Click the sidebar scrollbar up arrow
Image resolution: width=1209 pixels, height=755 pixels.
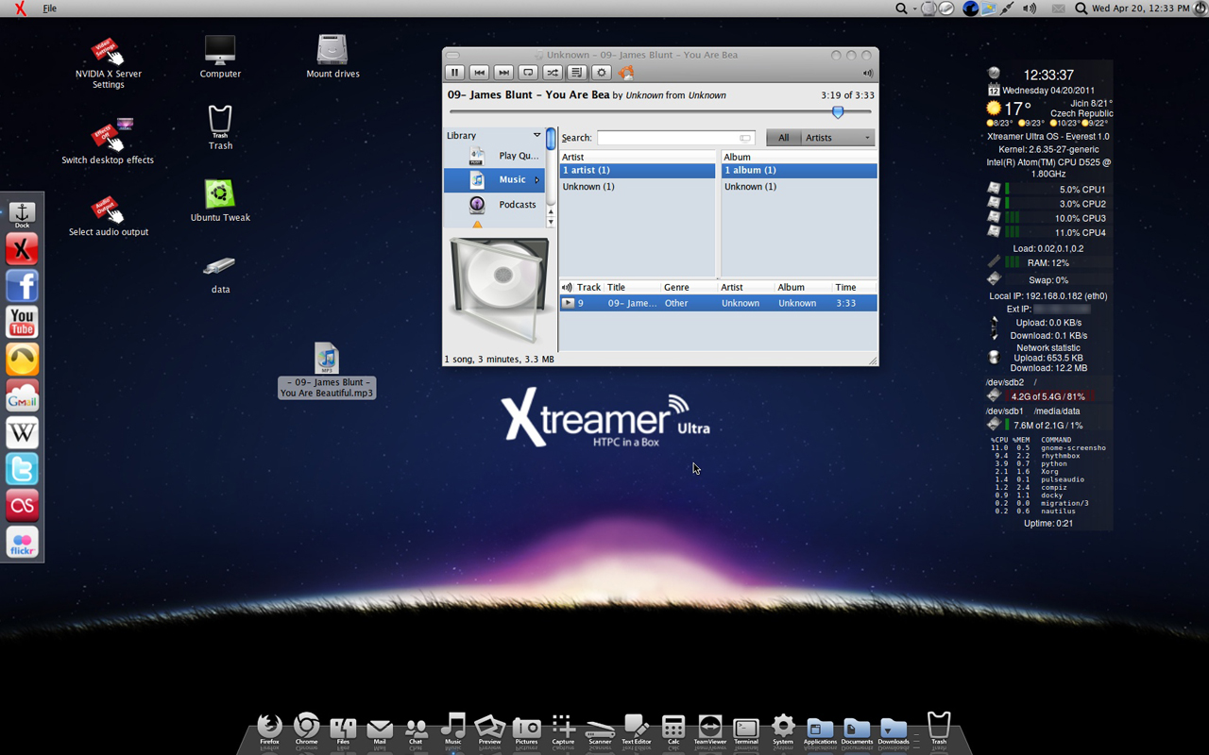tap(551, 212)
